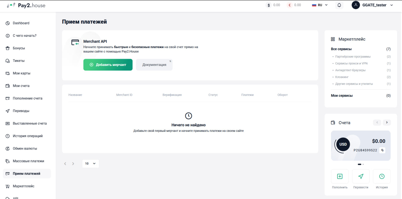Click the icon beside 'Массовые платежи'
Viewport: 402px width, 199px height.
(x=8, y=161)
